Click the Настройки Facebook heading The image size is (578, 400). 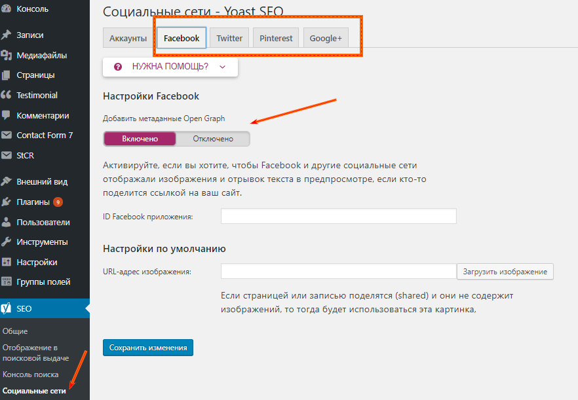tap(151, 96)
